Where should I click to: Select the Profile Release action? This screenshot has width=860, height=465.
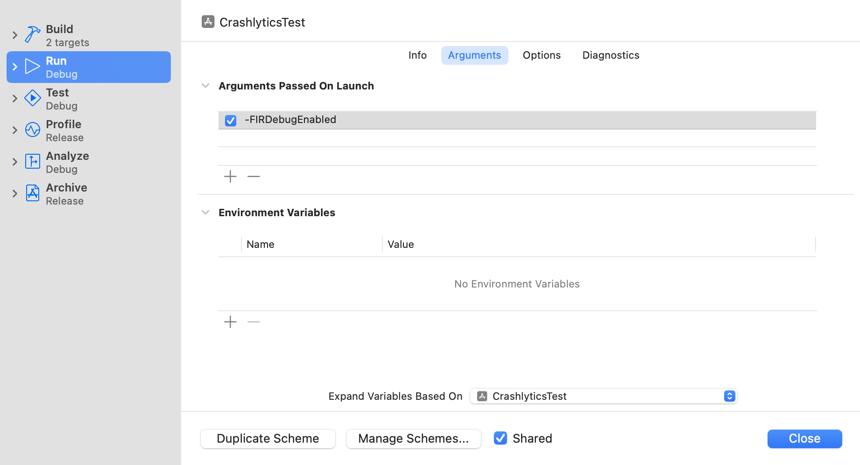point(89,130)
